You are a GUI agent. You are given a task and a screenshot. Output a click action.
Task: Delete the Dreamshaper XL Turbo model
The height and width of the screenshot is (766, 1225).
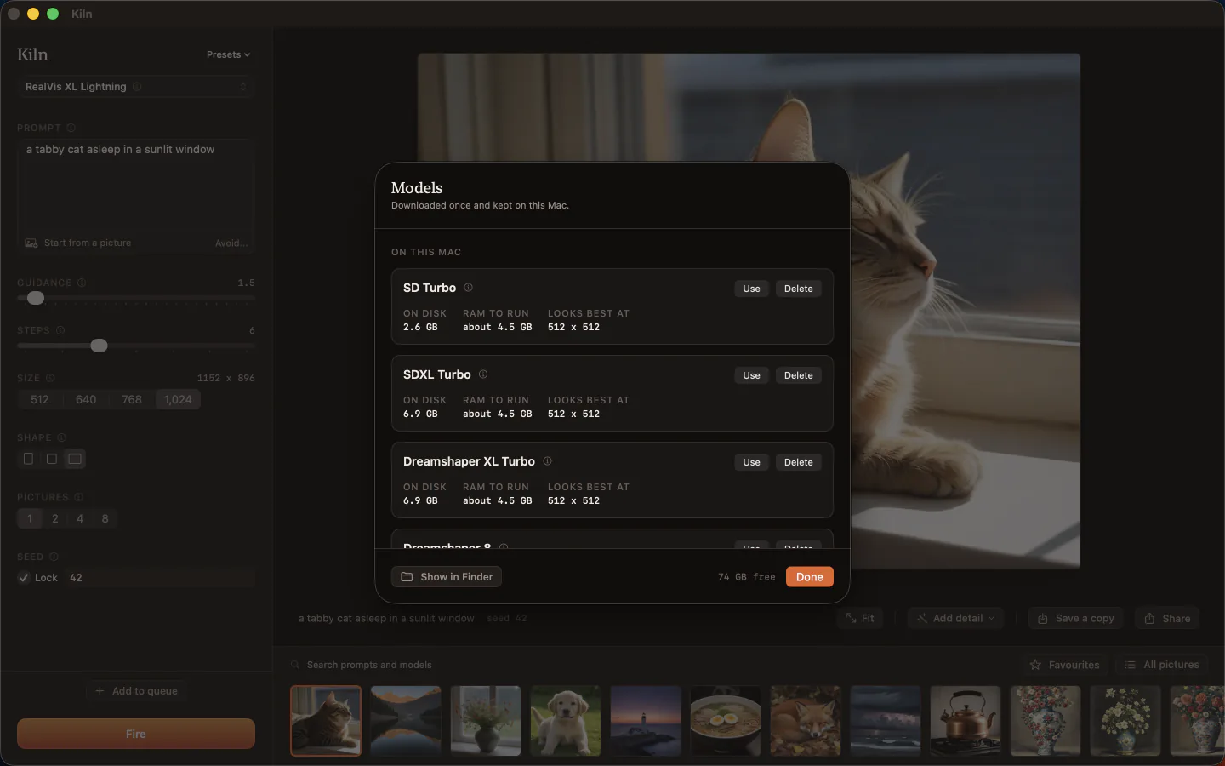click(x=798, y=462)
